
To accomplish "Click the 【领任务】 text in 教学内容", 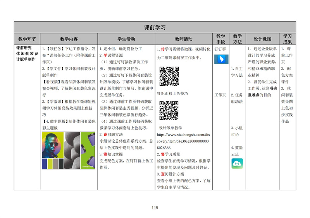I will pos(55,49).
